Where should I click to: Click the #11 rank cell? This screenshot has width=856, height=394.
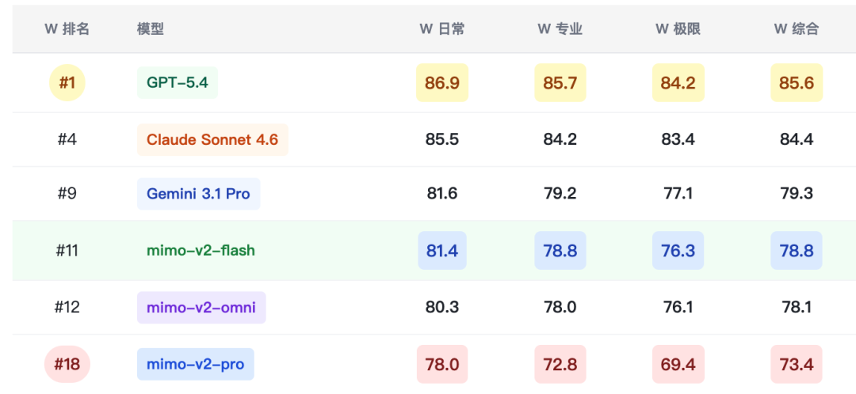[67, 251]
